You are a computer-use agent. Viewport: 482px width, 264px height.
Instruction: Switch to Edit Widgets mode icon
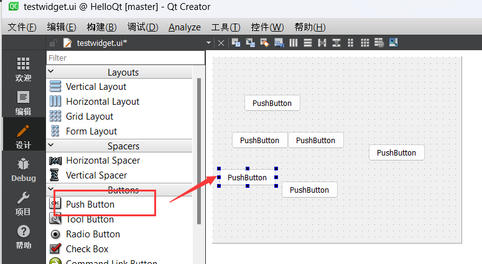236,43
